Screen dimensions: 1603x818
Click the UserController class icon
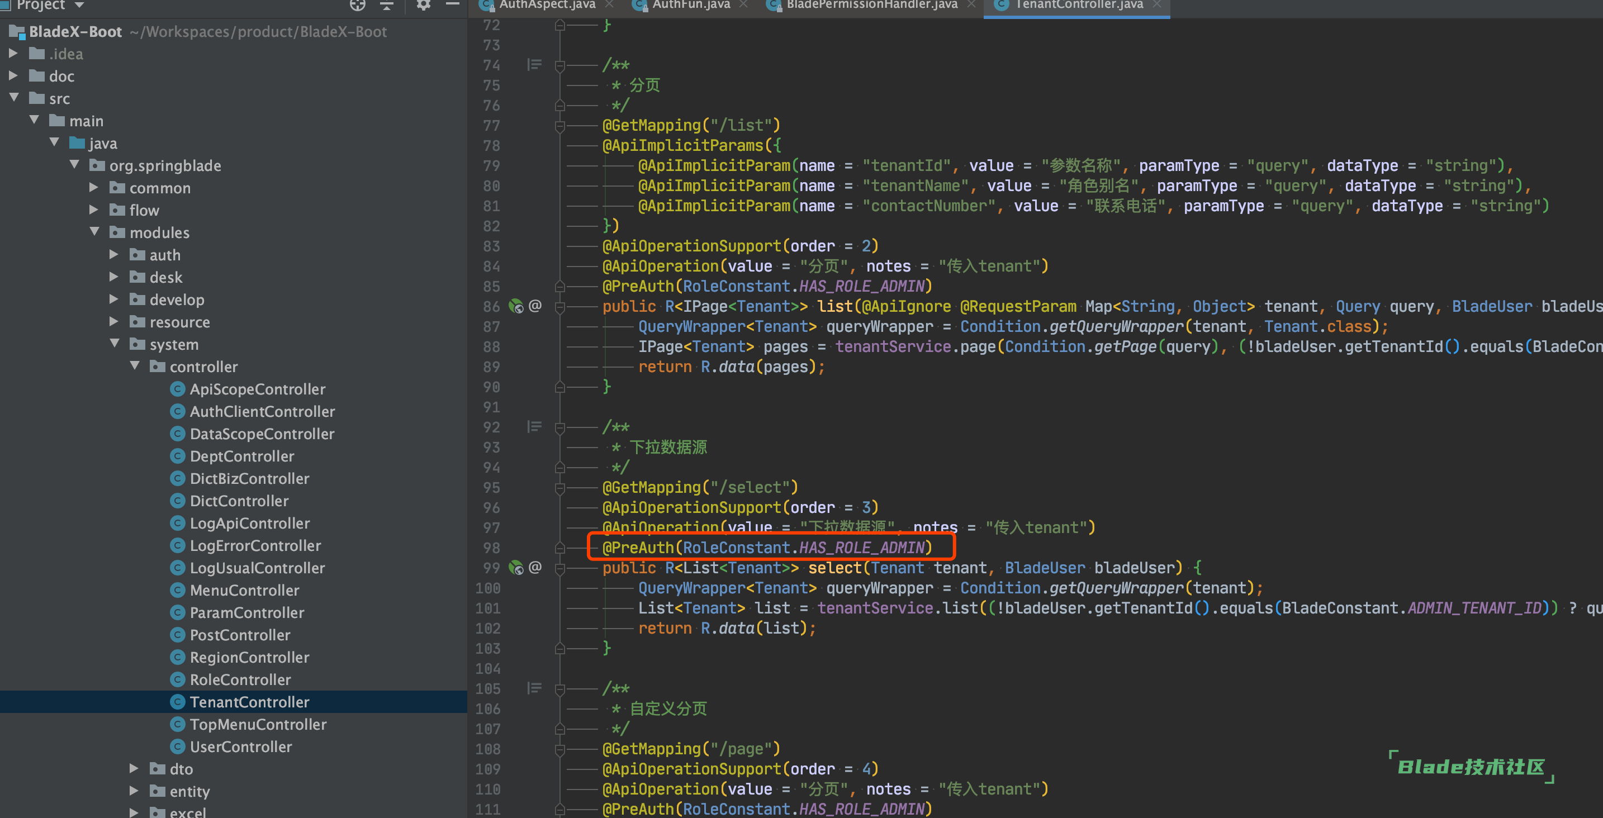pos(177,746)
